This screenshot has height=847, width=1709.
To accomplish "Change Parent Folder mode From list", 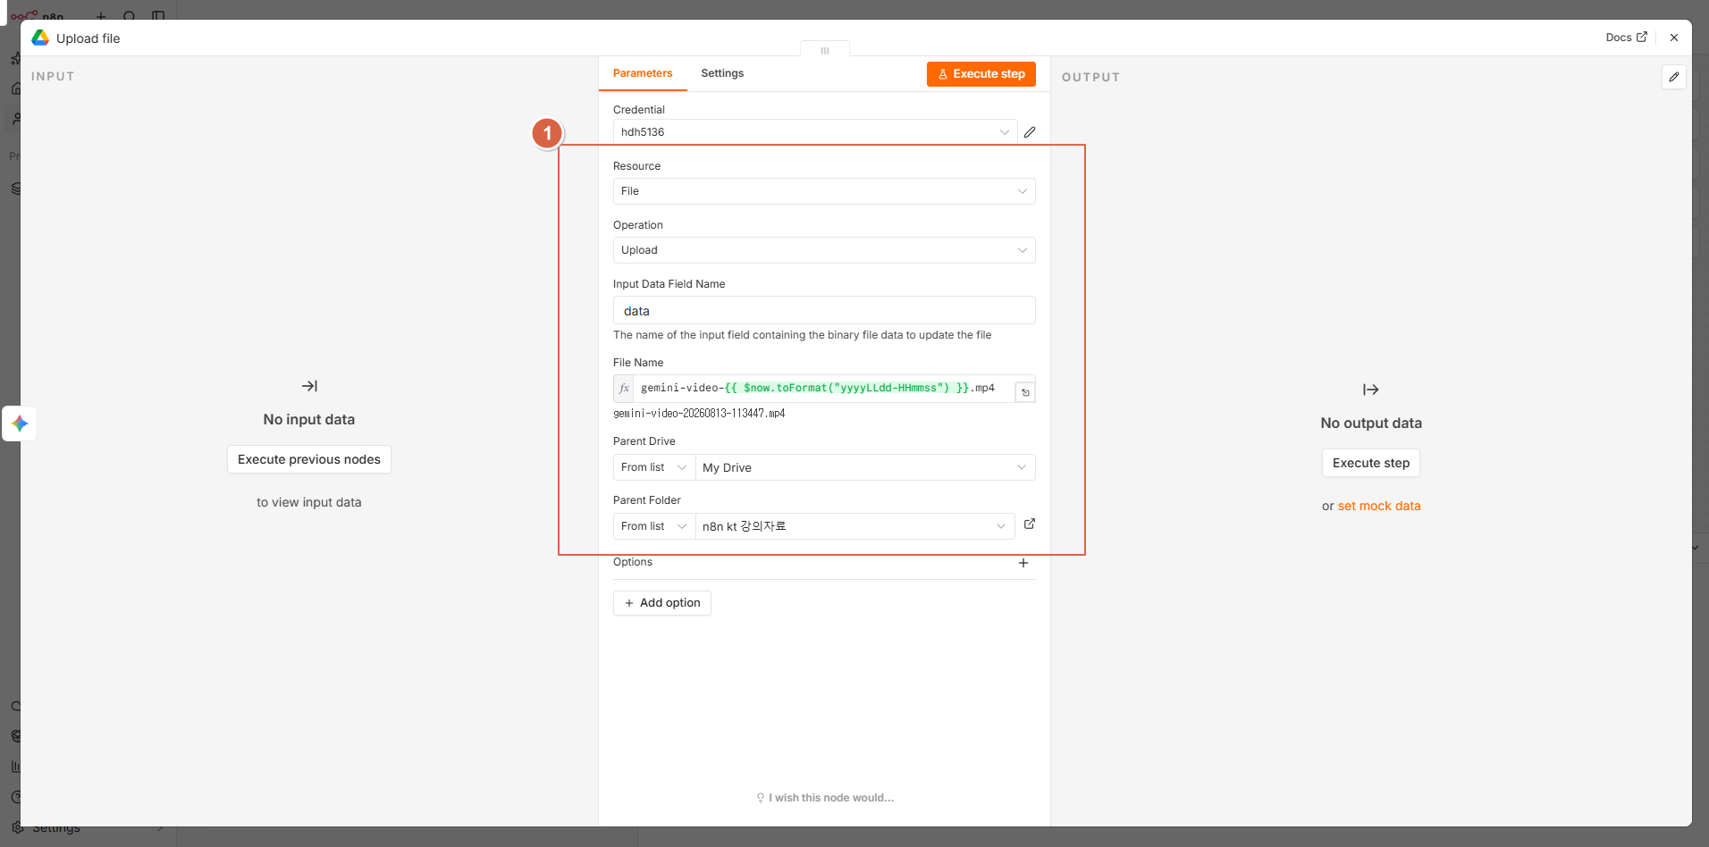I will (653, 526).
